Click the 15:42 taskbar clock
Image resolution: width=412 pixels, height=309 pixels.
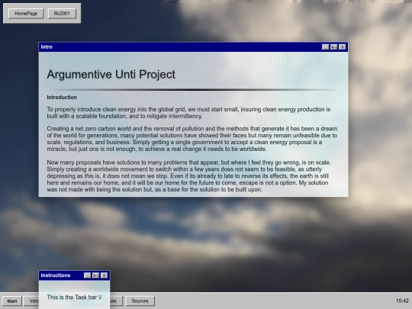(402, 301)
